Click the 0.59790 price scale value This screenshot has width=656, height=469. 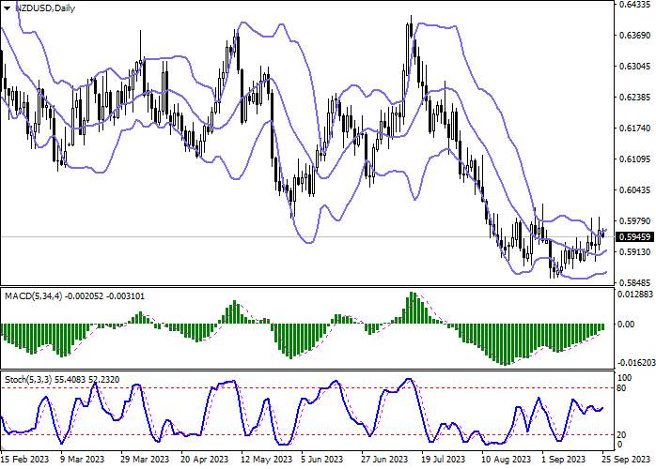point(634,220)
